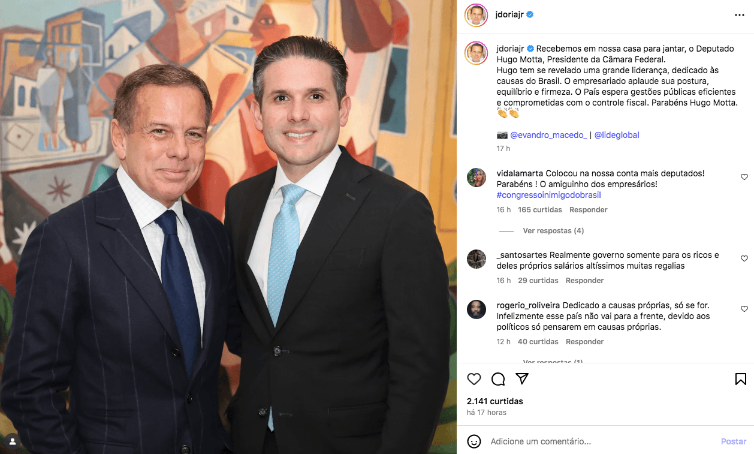Open more options three-dot menu
This screenshot has height=454, width=754.
coord(740,15)
